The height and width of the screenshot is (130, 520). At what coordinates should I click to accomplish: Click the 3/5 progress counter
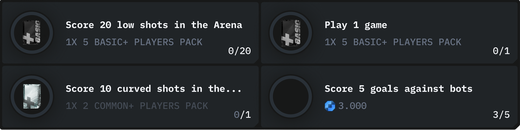pyautogui.click(x=501, y=115)
